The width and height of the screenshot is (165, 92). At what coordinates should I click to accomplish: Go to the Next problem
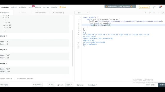pyautogui.click(x=69, y=85)
